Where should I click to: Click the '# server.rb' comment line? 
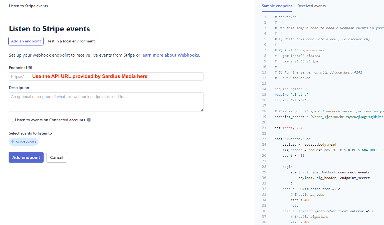point(285,17)
